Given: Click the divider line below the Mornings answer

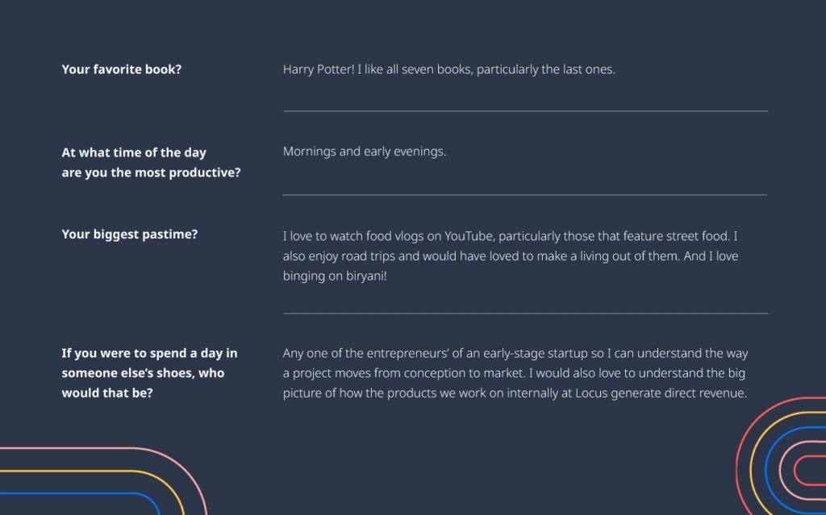Looking at the screenshot, I should [x=525, y=195].
